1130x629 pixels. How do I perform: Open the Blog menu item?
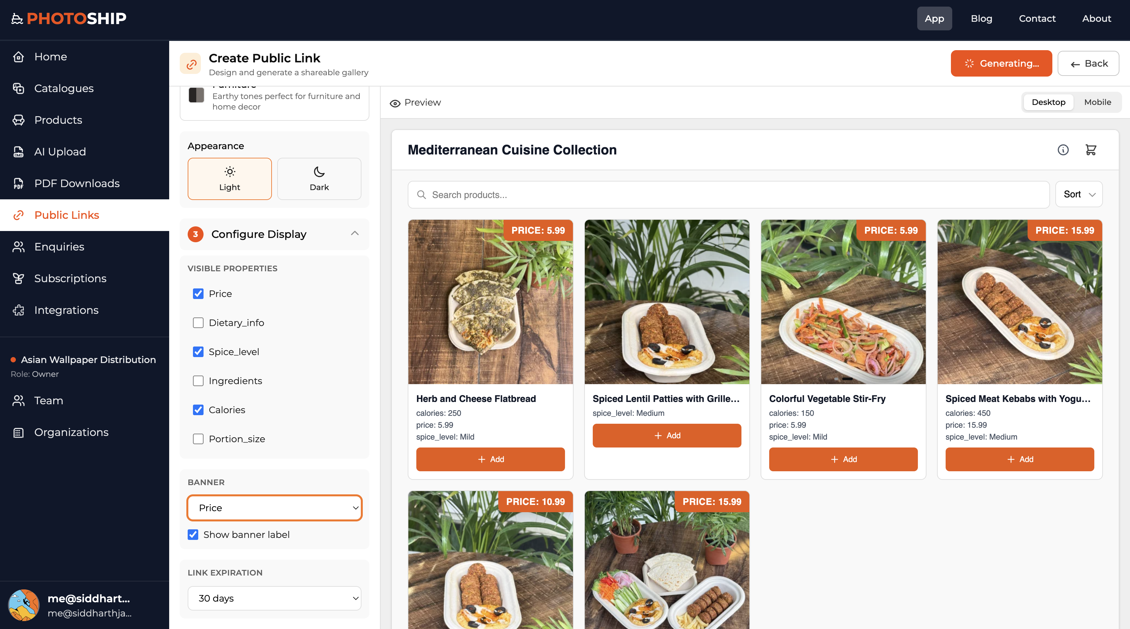click(x=981, y=18)
